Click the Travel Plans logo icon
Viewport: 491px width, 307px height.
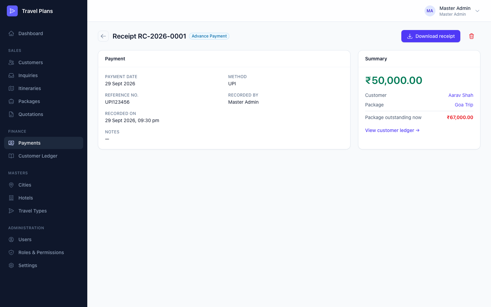(12, 11)
